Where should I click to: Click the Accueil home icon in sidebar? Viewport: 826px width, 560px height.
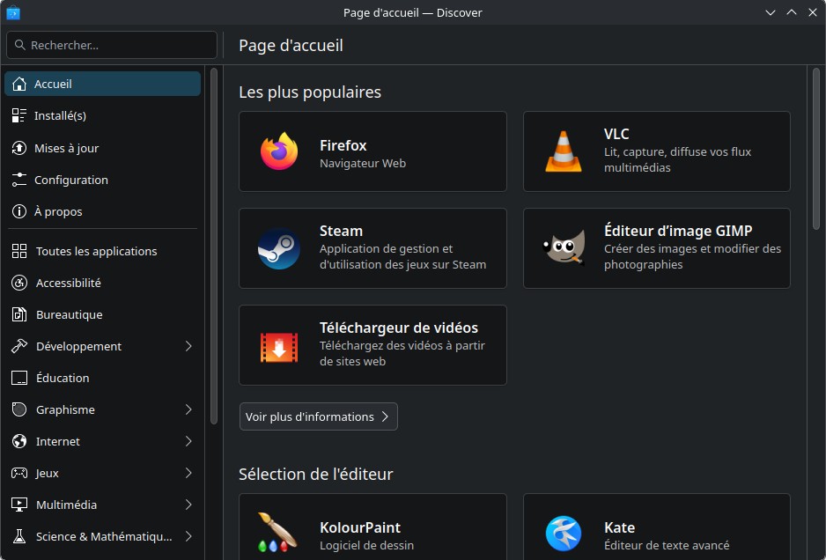pos(19,84)
